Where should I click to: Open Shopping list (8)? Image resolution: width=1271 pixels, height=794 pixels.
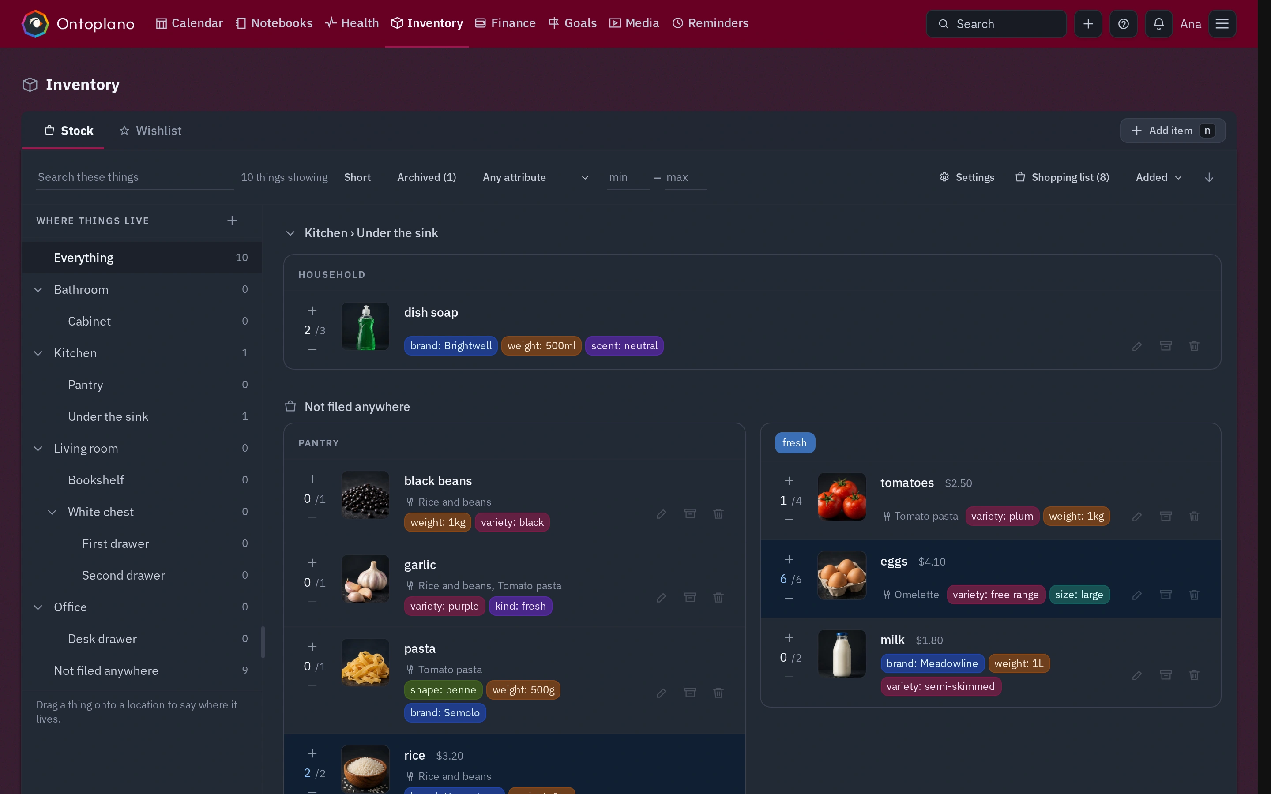[x=1062, y=177]
